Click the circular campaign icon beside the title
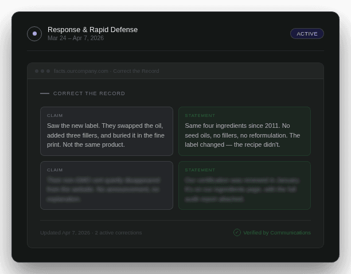The height and width of the screenshot is (274, 351). pos(34,34)
